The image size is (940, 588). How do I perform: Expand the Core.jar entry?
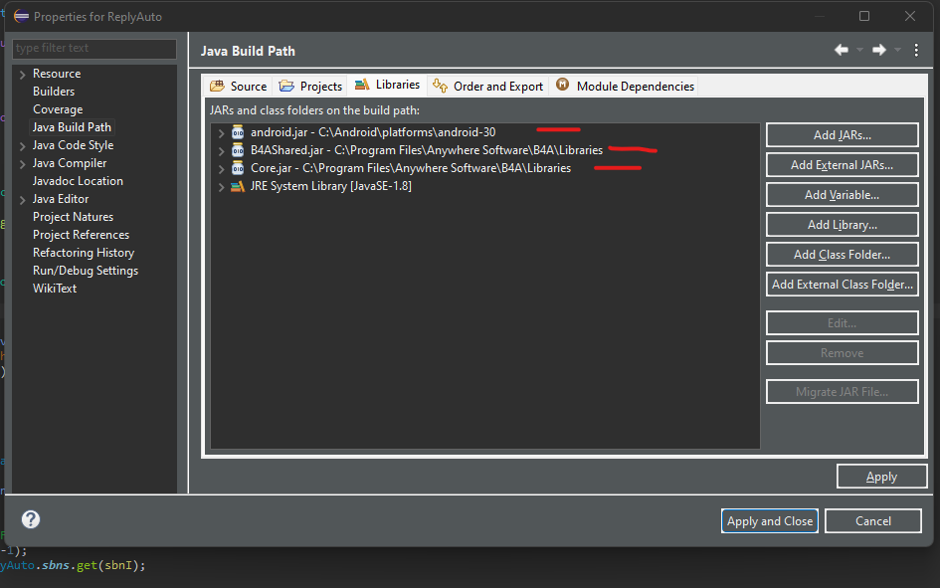coord(221,169)
